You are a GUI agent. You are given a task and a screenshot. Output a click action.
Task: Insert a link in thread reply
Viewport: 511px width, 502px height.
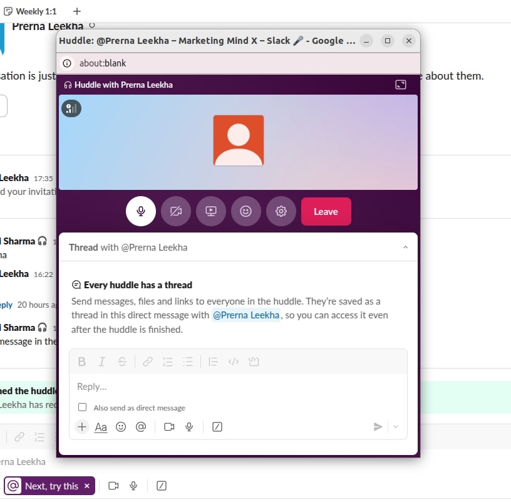148,362
